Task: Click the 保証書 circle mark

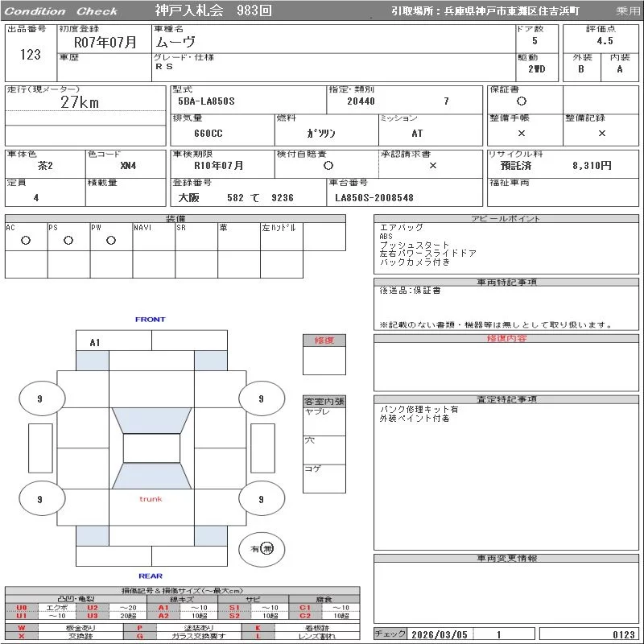Action: pos(522,101)
